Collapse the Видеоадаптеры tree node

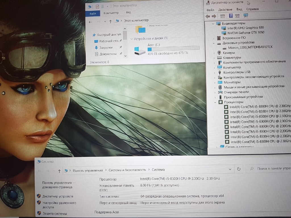tap(213, 24)
